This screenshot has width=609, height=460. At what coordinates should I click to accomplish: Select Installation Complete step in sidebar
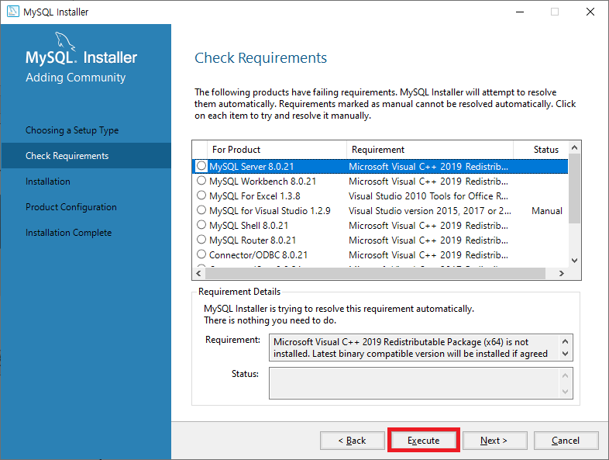(x=68, y=233)
